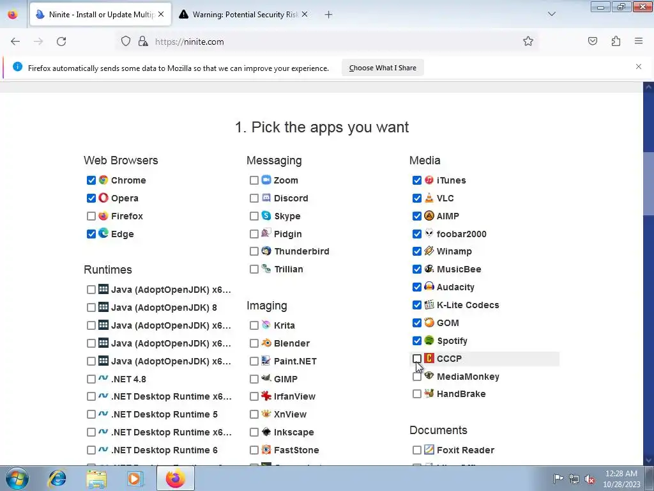Click the Zoom app icon
Image resolution: width=654 pixels, height=491 pixels.
[x=266, y=180]
